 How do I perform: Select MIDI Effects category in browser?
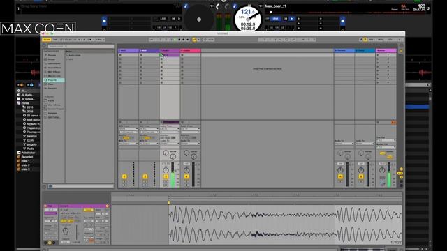click(x=54, y=72)
